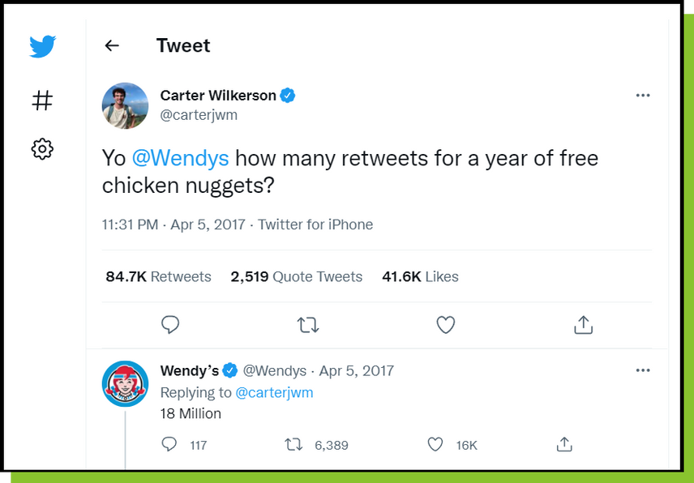The width and height of the screenshot is (694, 483).
Task: Open the share icon on Wendy's reply
Action: (564, 444)
